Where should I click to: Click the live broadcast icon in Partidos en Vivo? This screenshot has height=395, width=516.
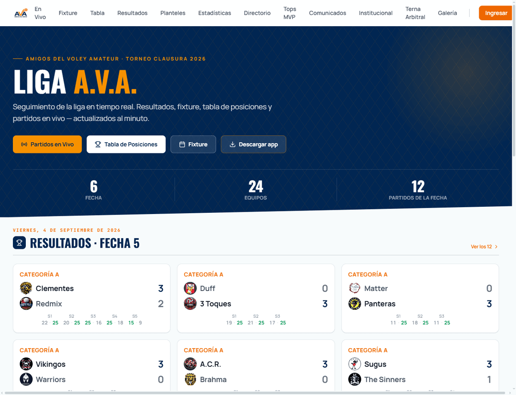[x=24, y=144]
